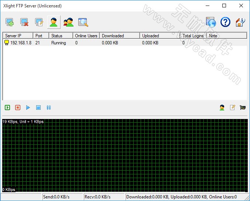Image resolution: width=250 pixels, height=201 pixels.
Task: Minimize the Xlight FTP Server window
Action: tap(208, 6)
